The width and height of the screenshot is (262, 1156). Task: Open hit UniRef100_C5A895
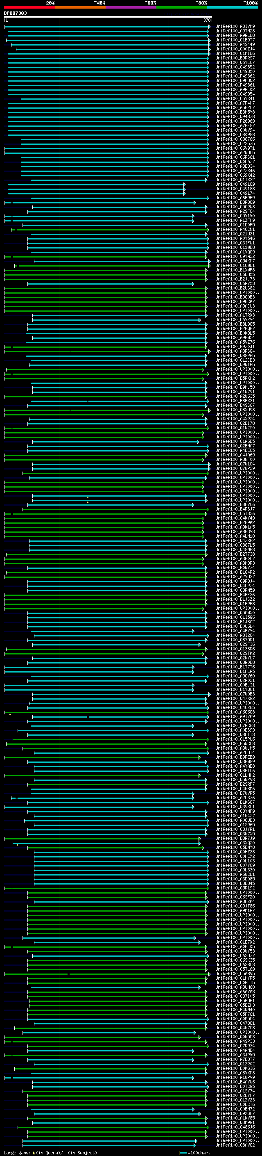[235, 974]
